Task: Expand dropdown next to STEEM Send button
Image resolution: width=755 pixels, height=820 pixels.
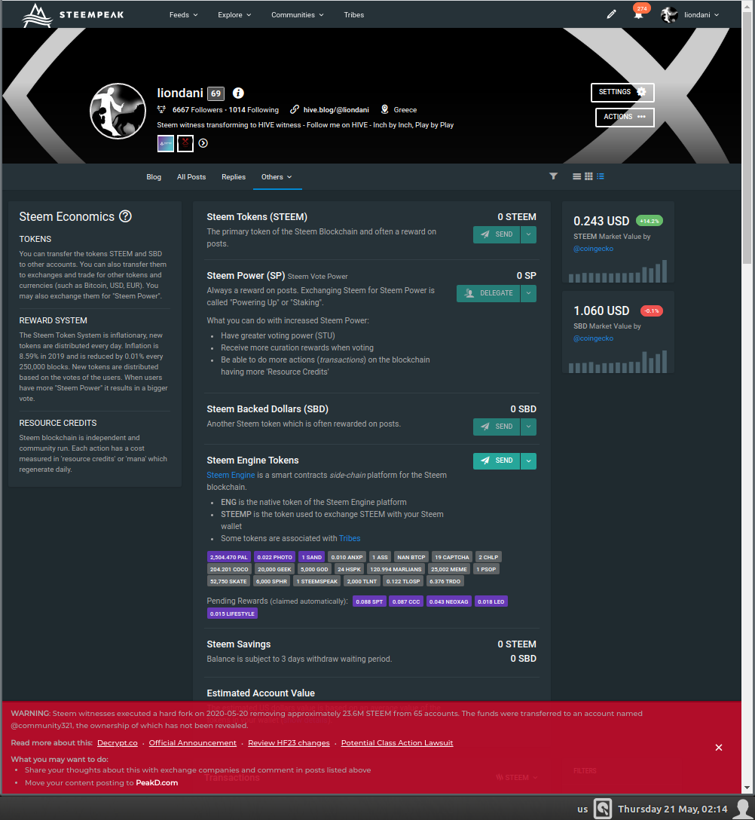Action: click(x=528, y=234)
